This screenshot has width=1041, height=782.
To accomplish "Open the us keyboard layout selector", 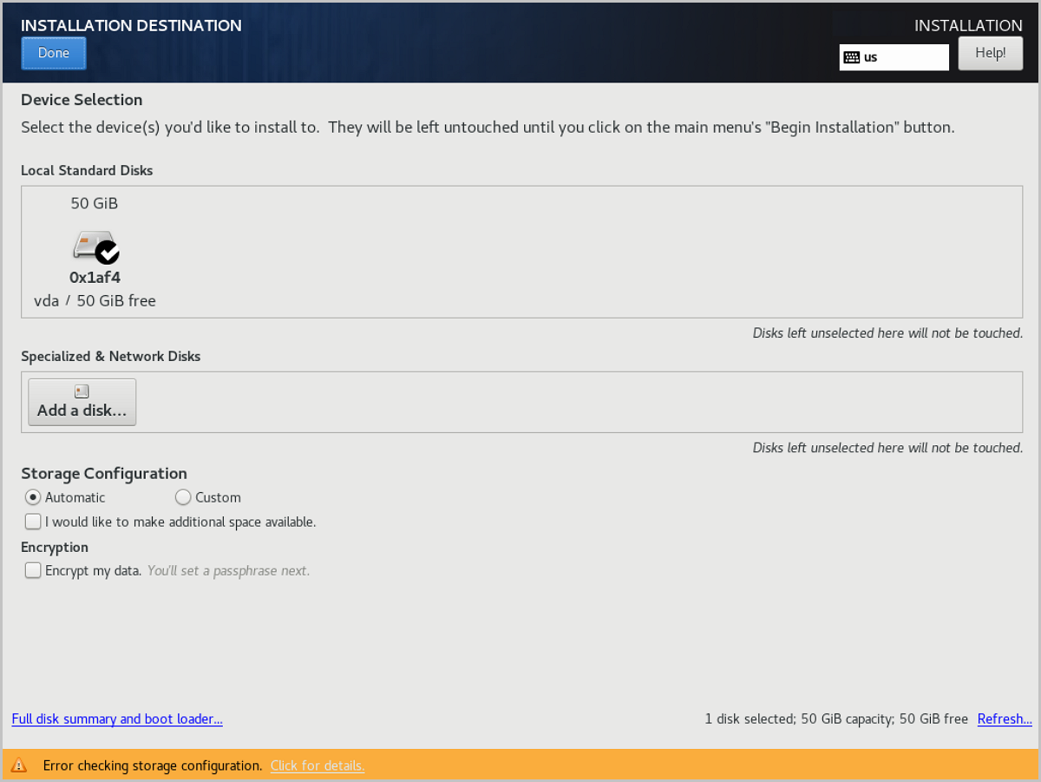I will pos(894,57).
